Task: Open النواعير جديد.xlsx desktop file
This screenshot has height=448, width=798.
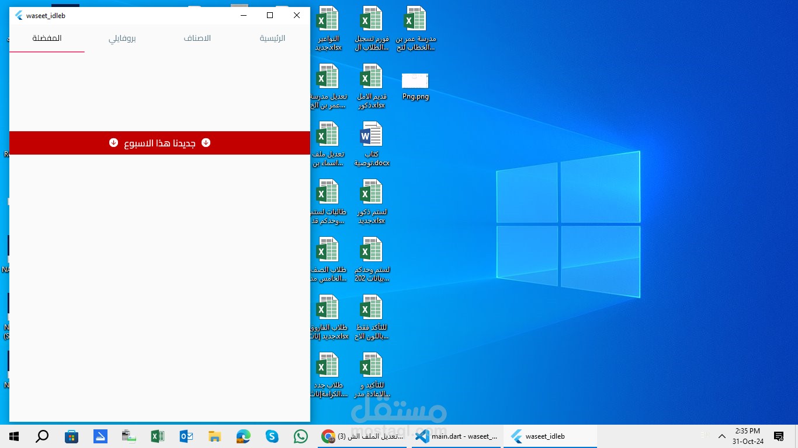Action: [327, 29]
